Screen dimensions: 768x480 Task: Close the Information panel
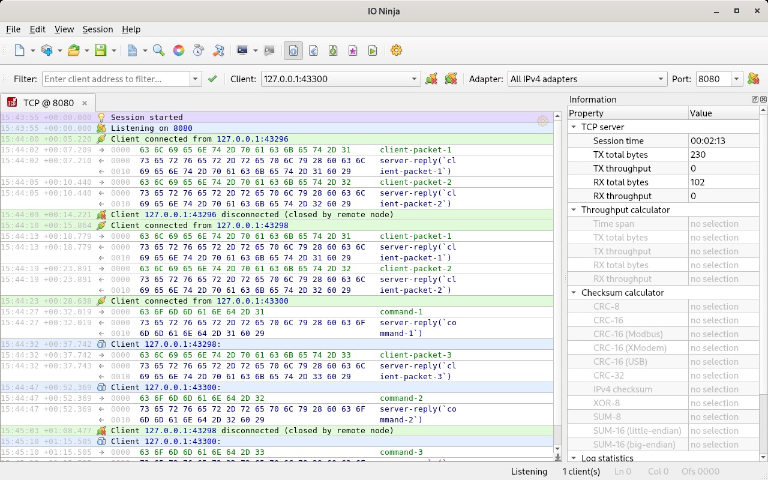[763, 100]
